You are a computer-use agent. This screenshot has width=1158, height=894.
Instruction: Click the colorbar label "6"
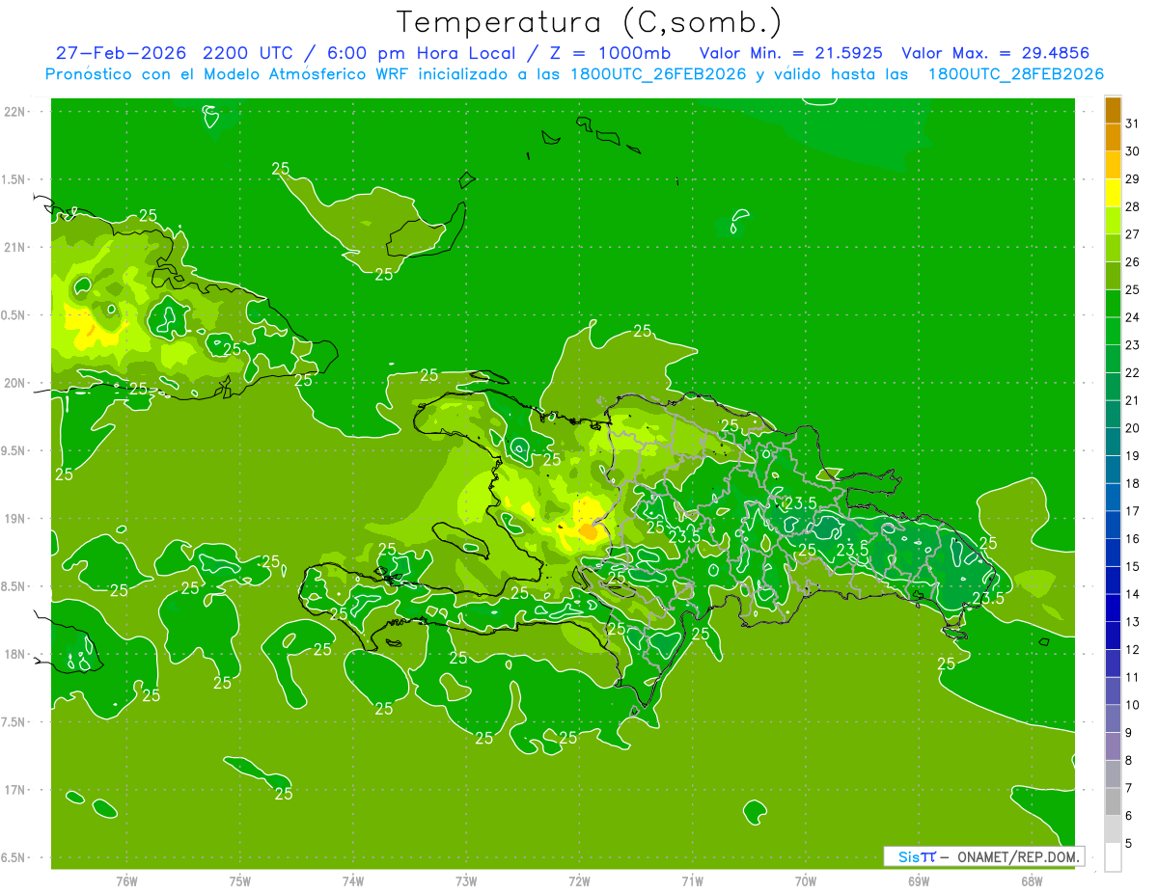(1129, 816)
